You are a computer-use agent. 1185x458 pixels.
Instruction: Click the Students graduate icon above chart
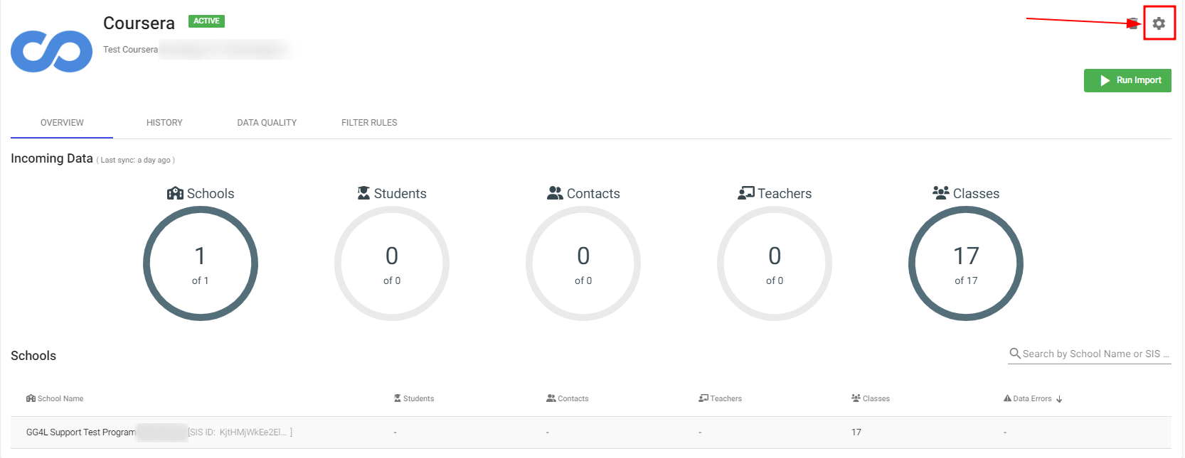click(x=363, y=193)
